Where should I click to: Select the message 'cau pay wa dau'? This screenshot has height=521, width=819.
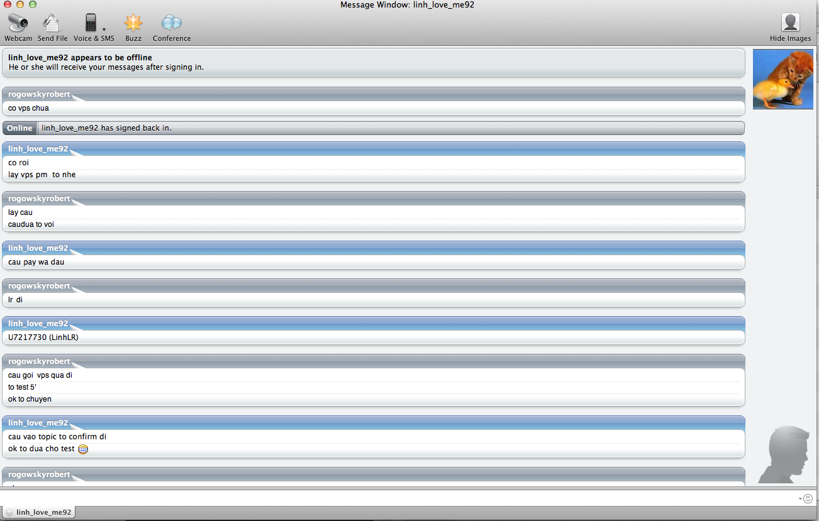pos(36,262)
